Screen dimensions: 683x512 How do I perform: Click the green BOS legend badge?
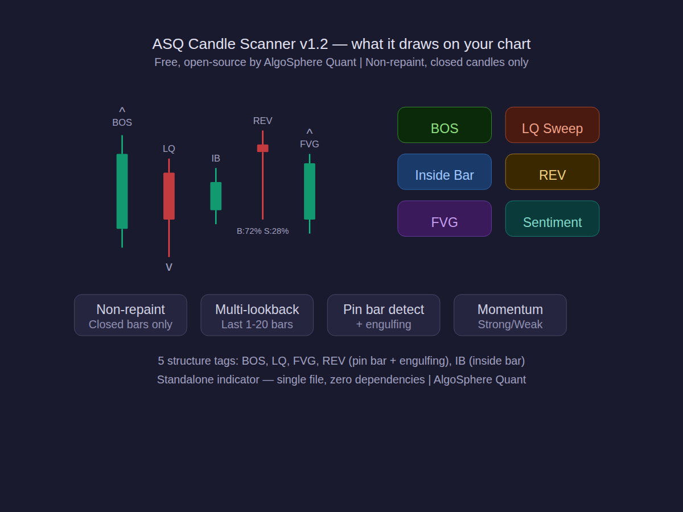tap(444, 125)
